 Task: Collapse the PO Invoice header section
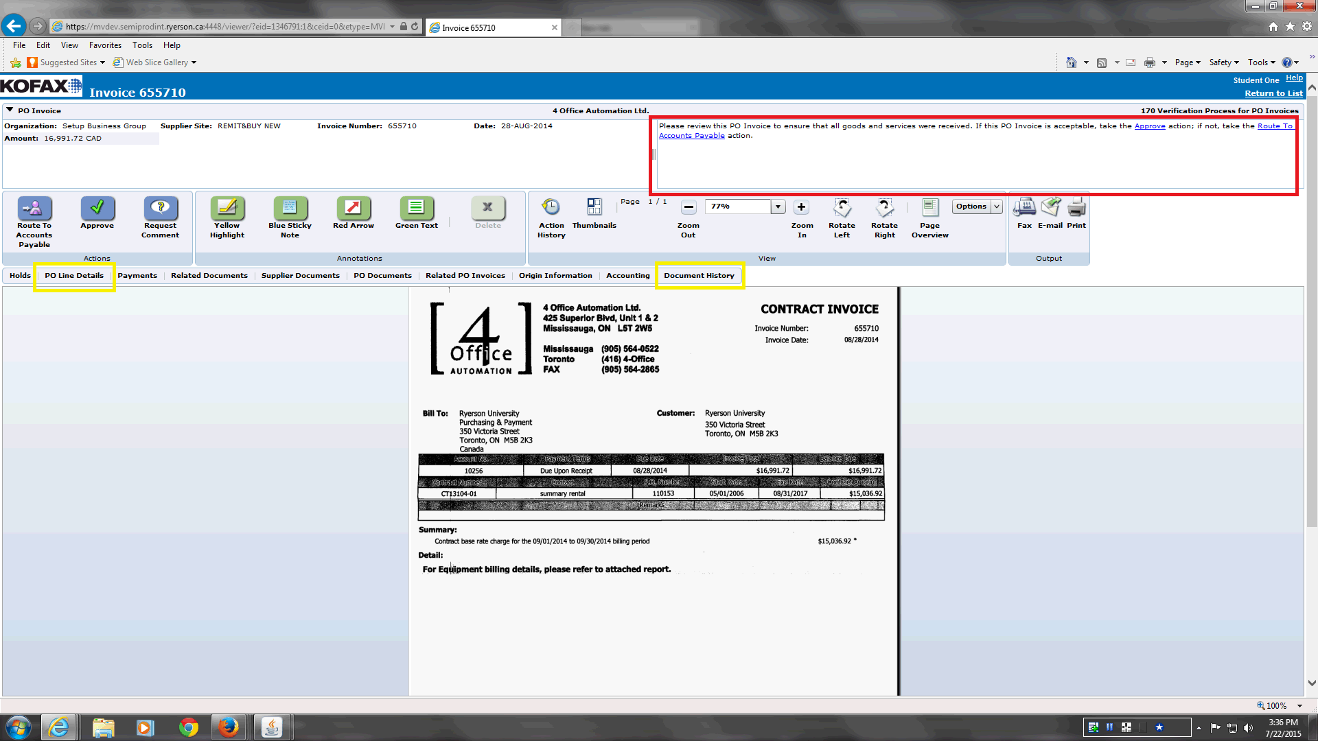pyautogui.click(x=10, y=110)
